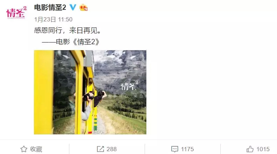277x154 pixels.
Task: Click the comment speech bubble icon
Action: [174, 149]
